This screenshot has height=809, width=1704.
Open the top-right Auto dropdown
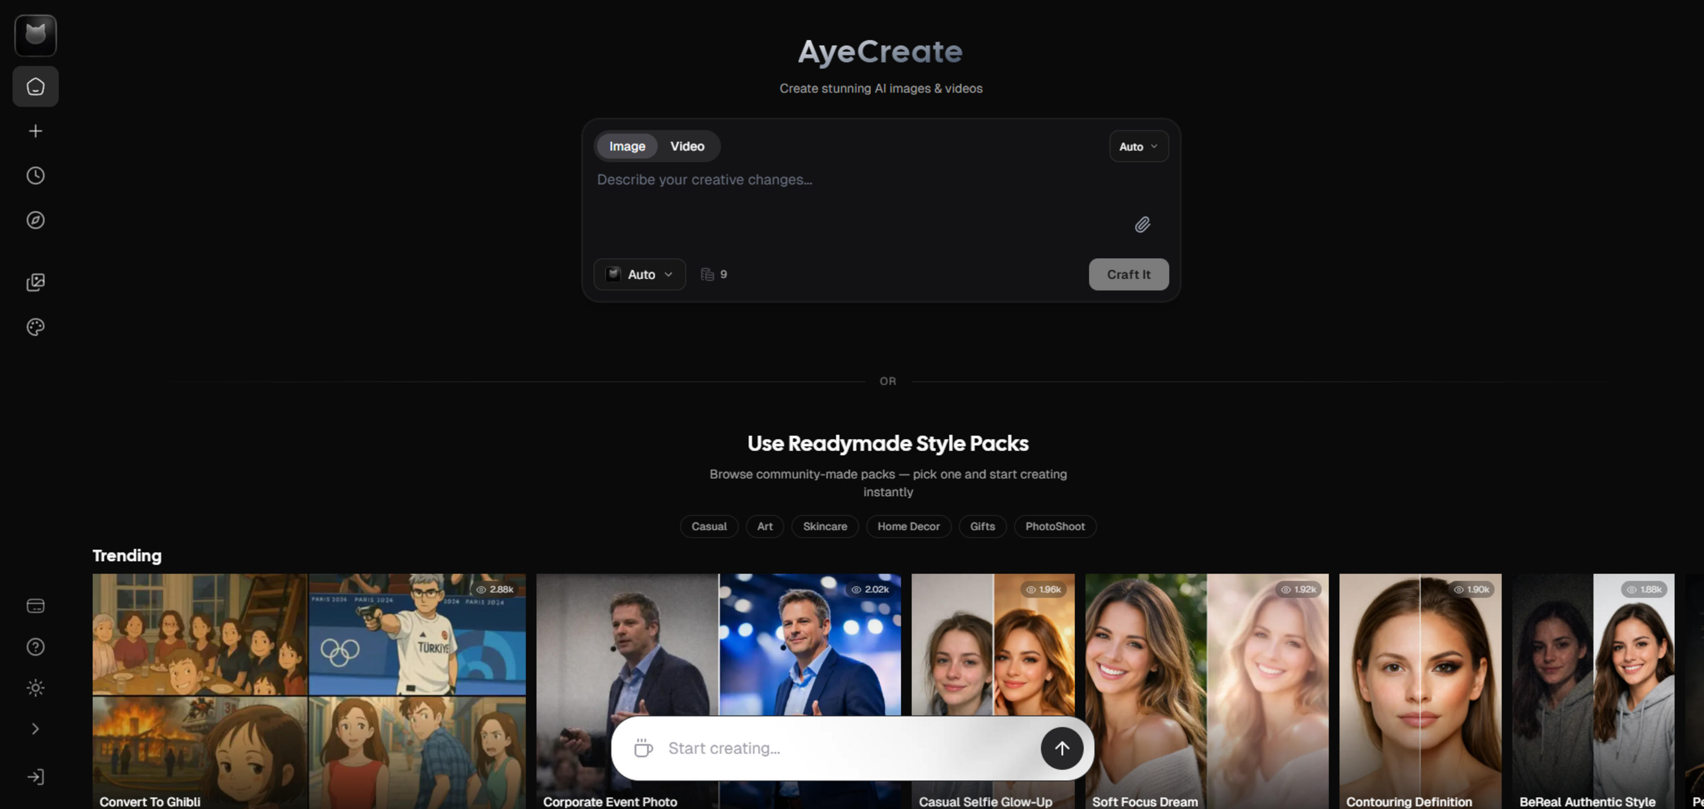1138,147
